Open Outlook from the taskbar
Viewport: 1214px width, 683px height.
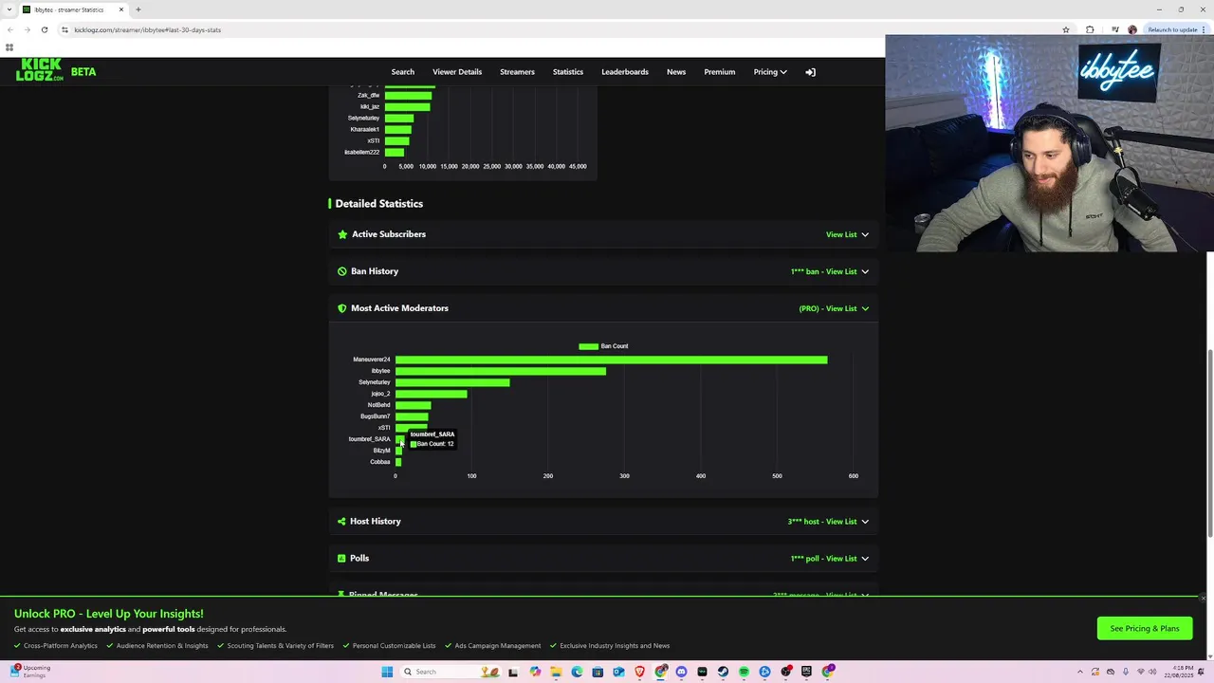618,672
